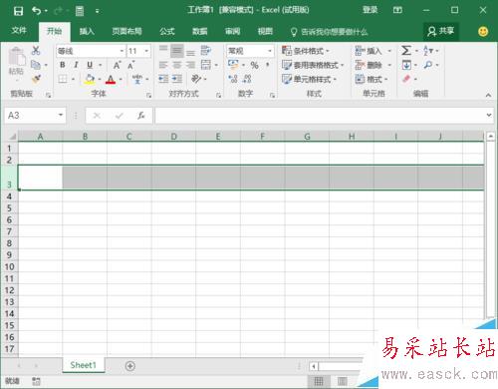Open the font name combo box
This screenshot has height=389, width=498.
(x=90, y=51)
